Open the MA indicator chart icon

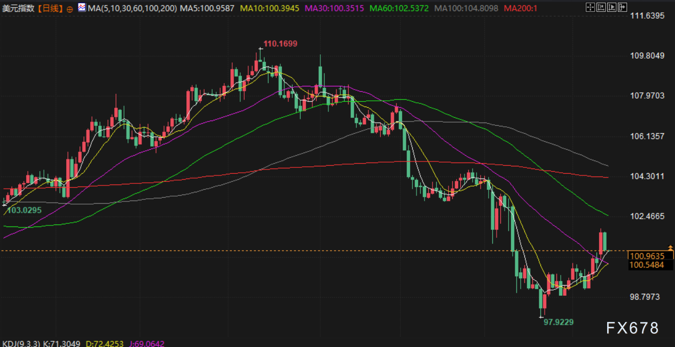pos(81,8)
